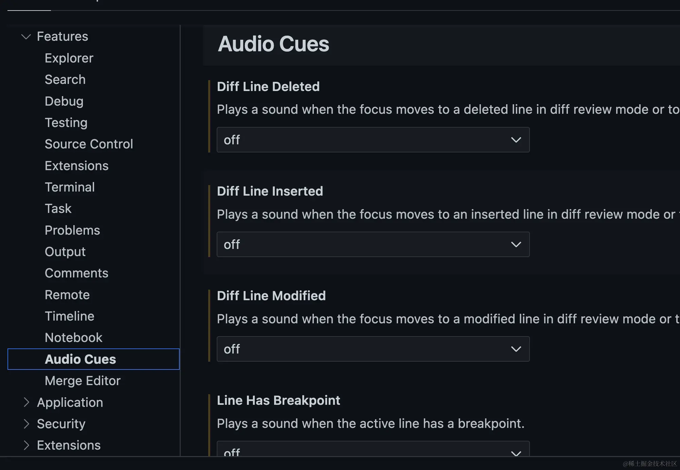Open Source Control settings
680x470 pixels.
(x=89, y=144)
